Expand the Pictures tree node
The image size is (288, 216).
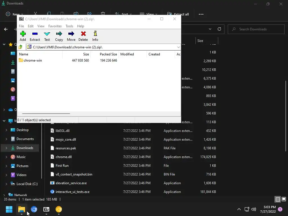pos(6,166)
